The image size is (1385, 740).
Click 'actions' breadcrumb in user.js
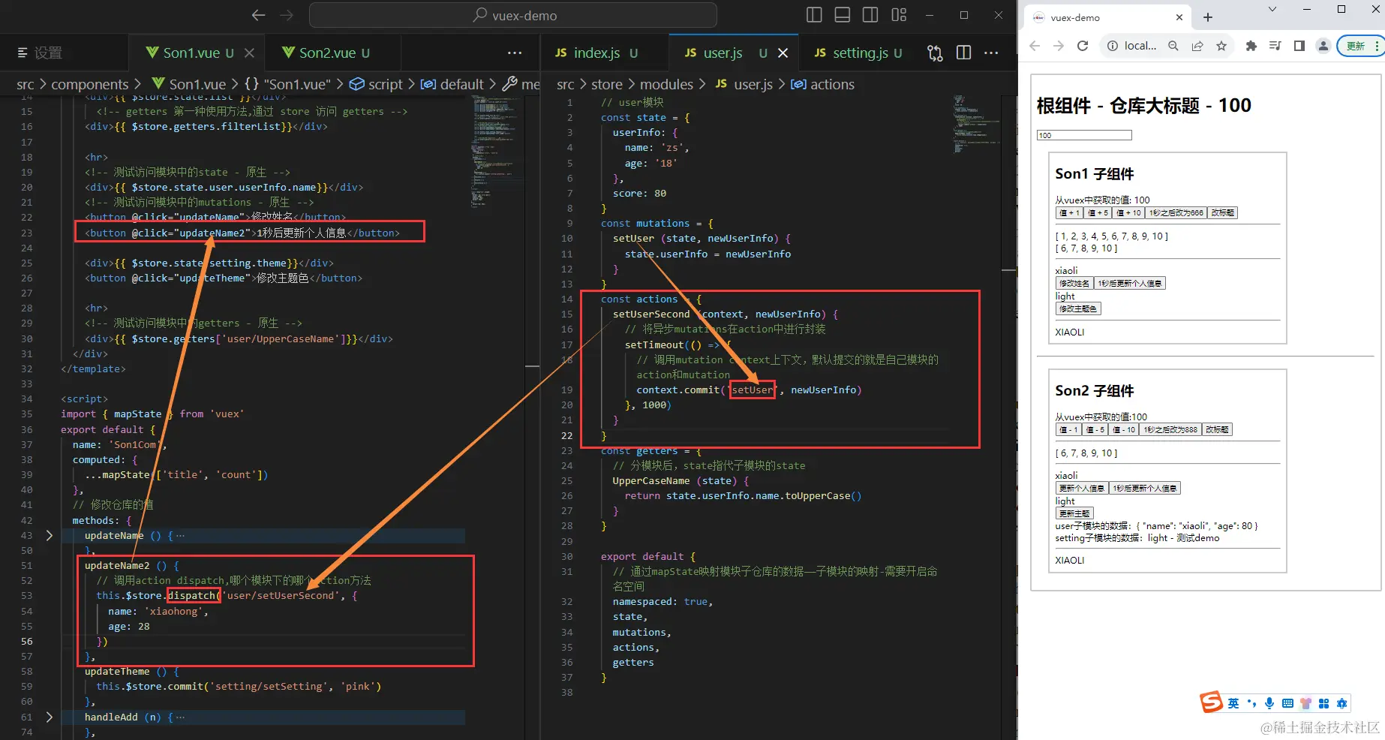click(832, 84)
